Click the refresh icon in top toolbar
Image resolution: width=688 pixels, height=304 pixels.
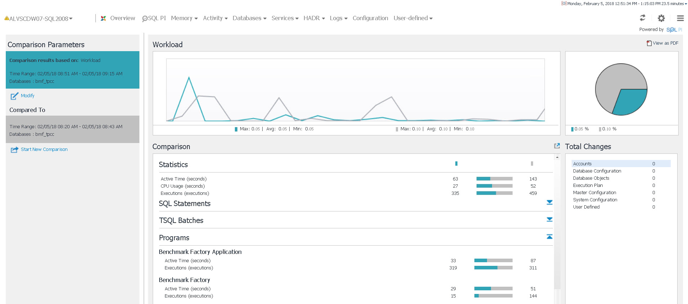642,18
